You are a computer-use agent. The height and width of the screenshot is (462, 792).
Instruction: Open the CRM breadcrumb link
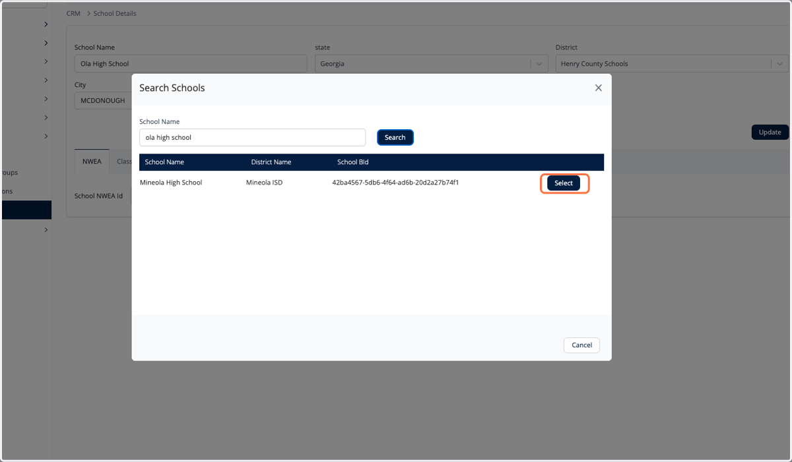click(73, 13)
